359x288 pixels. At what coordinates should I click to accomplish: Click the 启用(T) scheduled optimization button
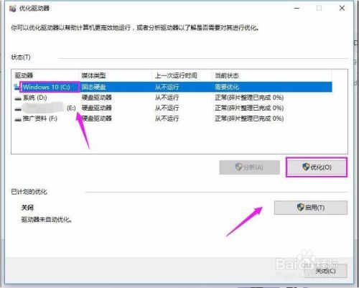(x=311, y=208)
